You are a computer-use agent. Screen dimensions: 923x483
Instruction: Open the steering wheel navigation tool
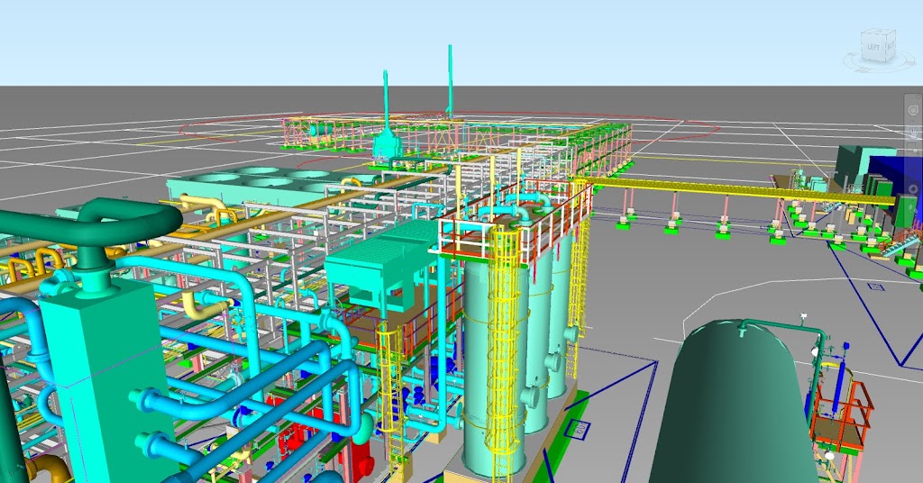[x=913, y=110]
